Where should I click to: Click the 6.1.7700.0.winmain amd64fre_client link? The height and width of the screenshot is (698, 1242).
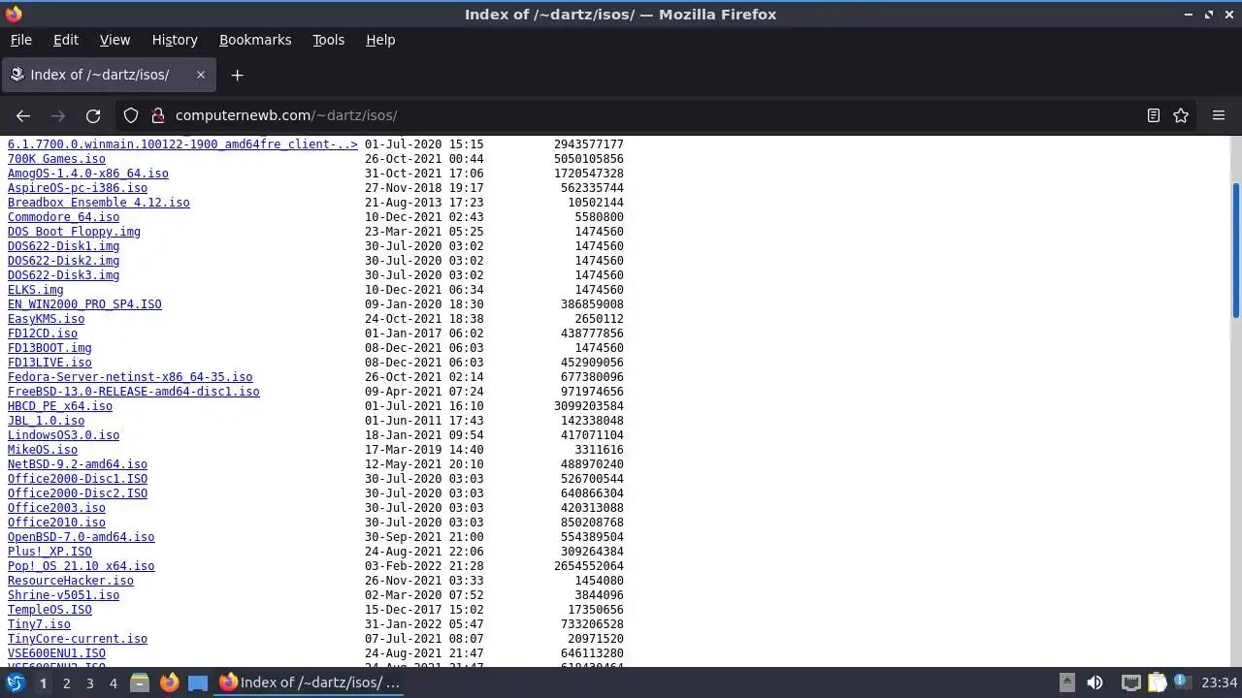click(x=182, y=144)
